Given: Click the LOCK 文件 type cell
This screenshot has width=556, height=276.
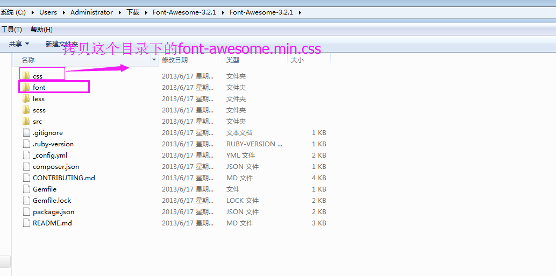Looking at the screenshot, I should (x=243, y=201).
